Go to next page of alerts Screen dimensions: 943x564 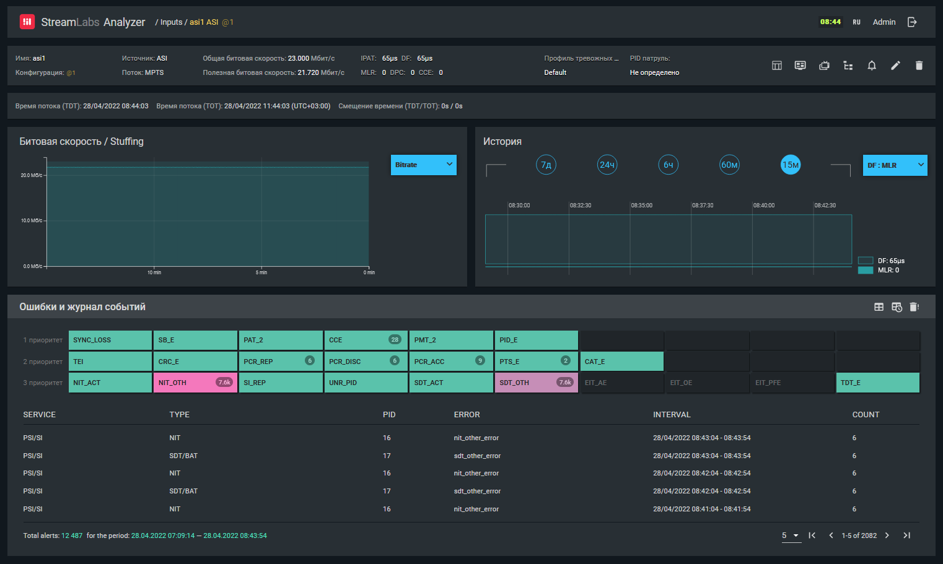click(x=887, y=536)
